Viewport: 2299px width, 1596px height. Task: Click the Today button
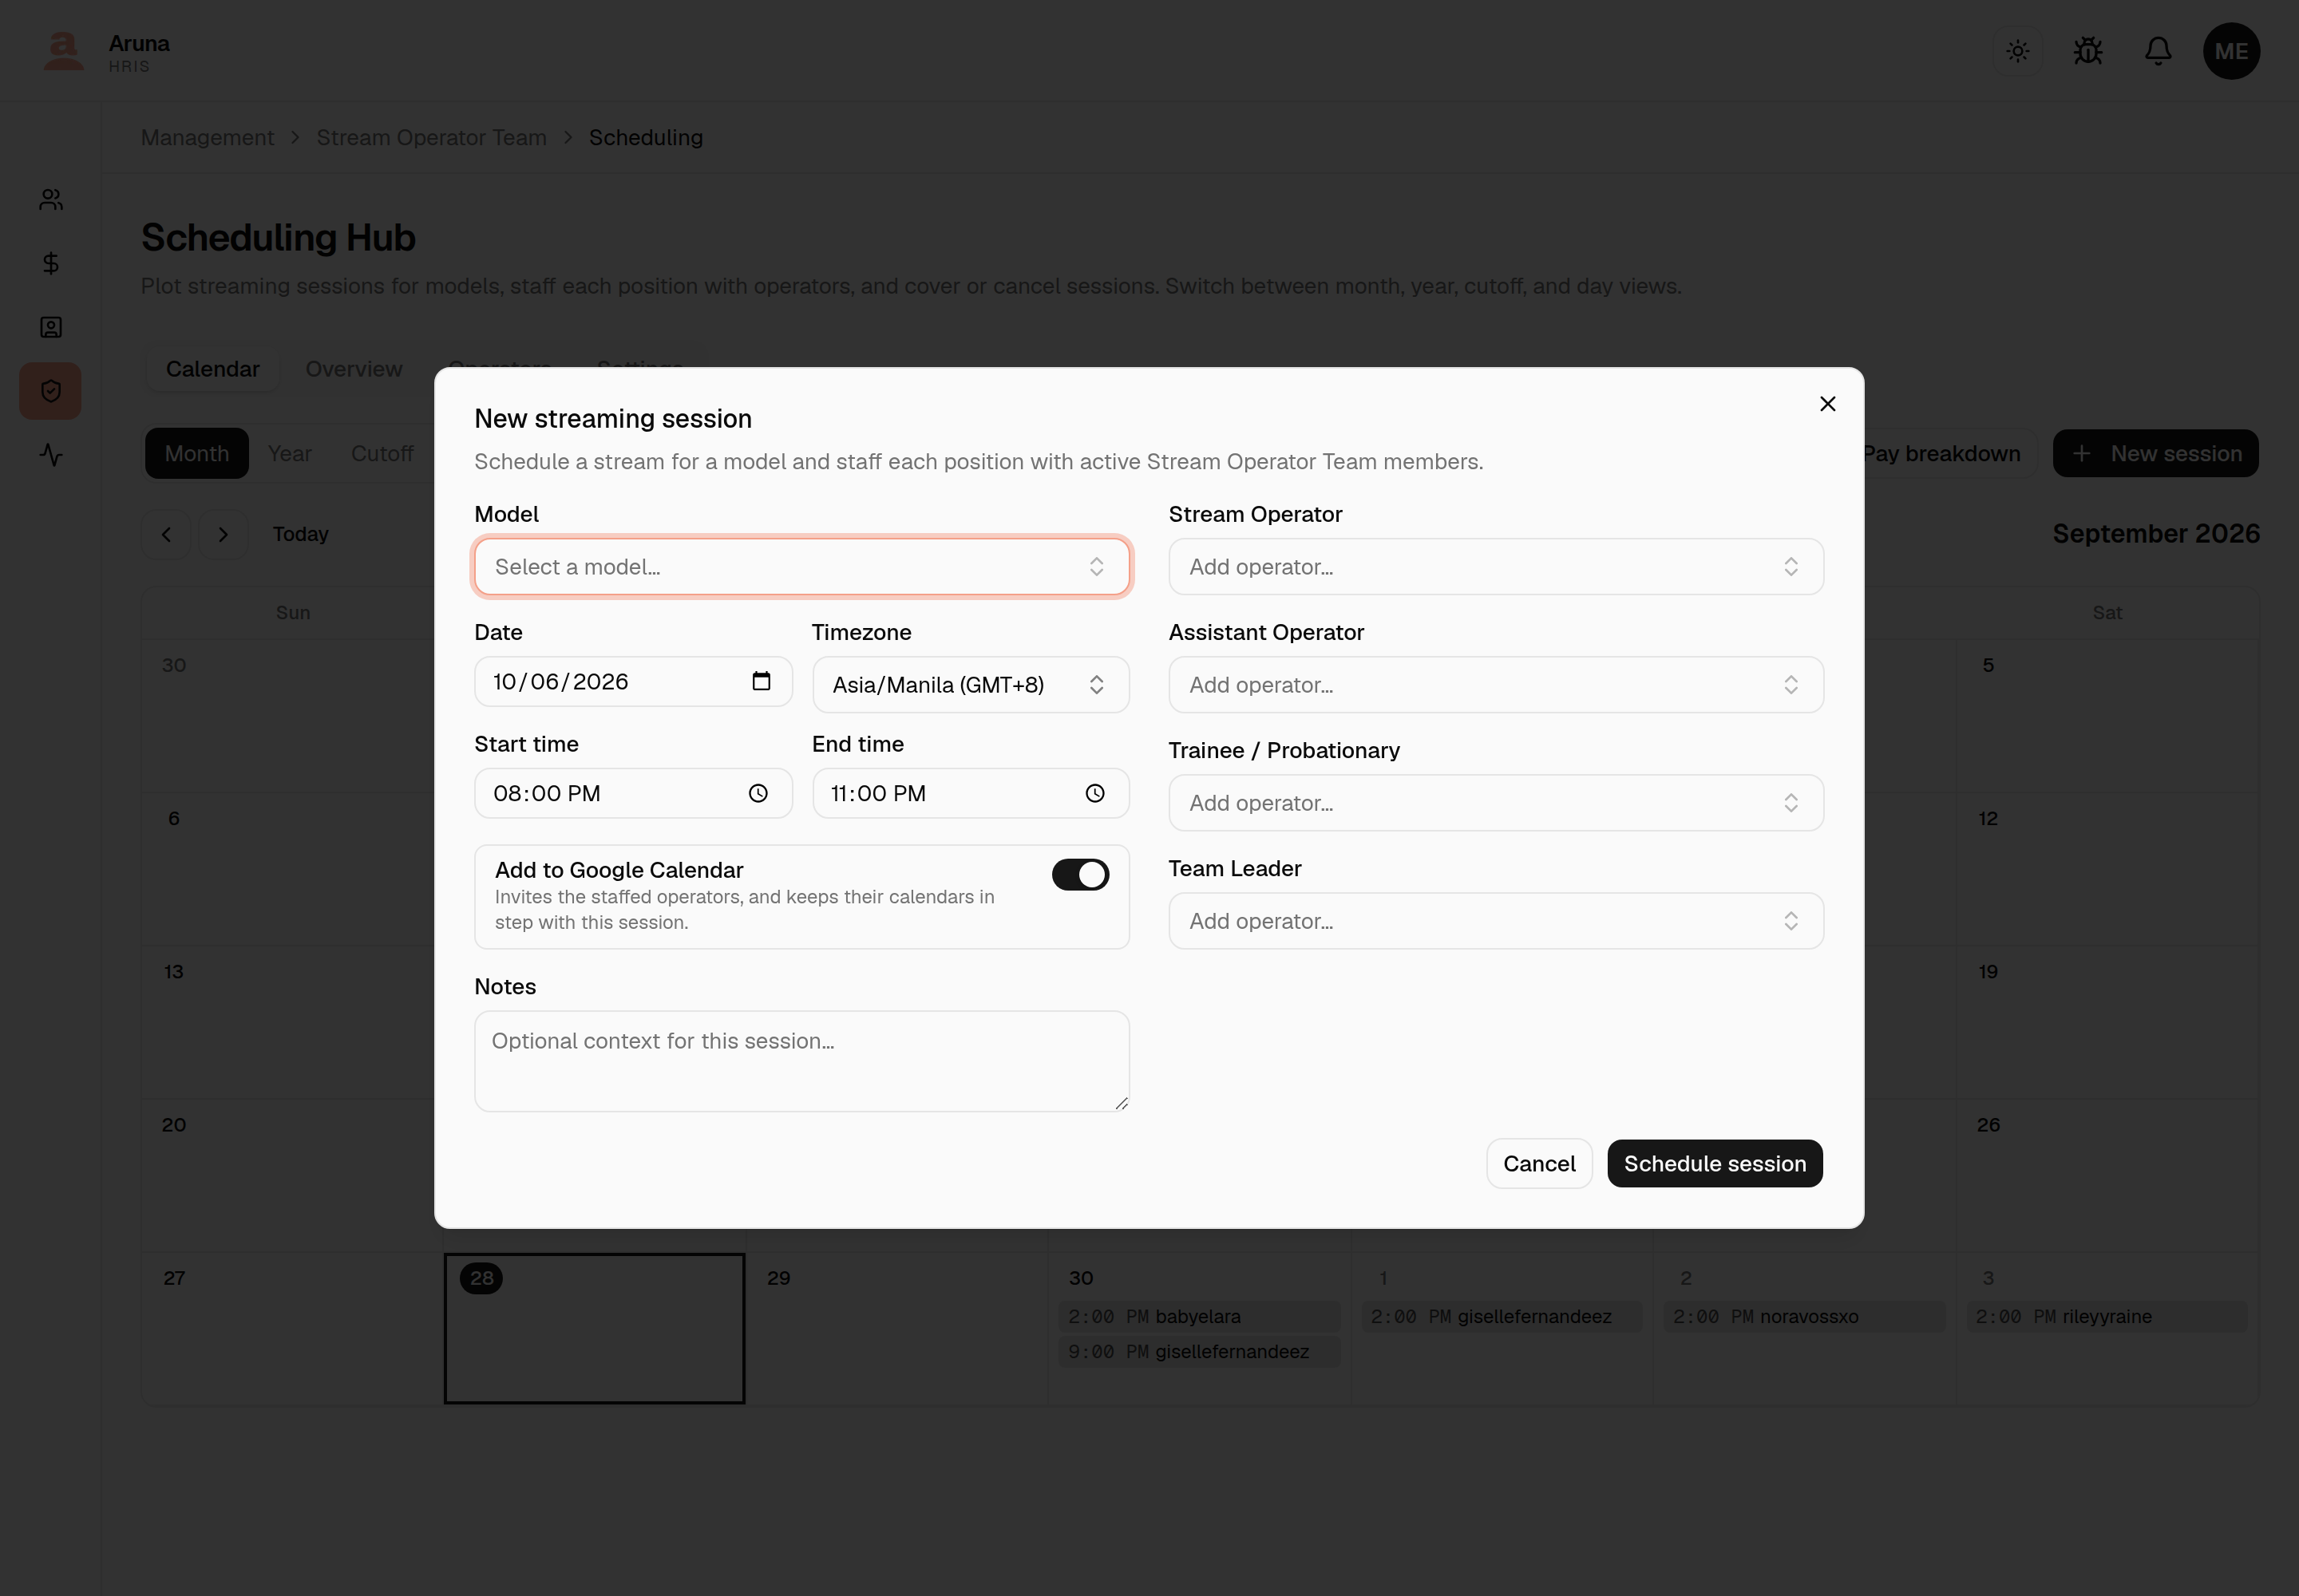pos(300,534)
